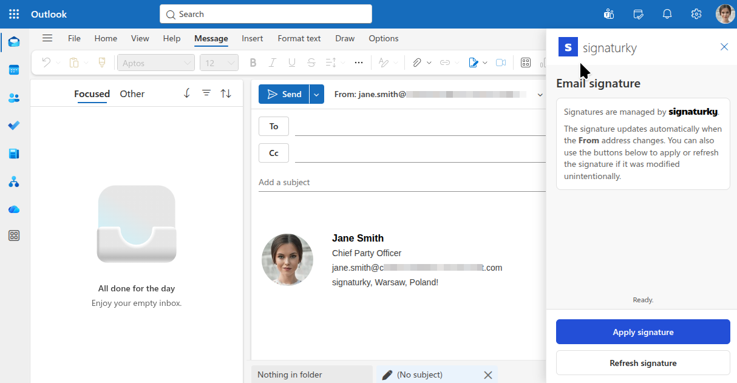Expand the Paste options arrow
This screenshot has height=383, width=737.
click(86, 63)
